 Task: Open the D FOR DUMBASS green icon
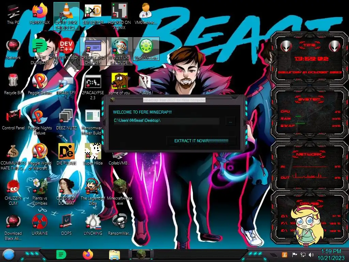point(40,51)
